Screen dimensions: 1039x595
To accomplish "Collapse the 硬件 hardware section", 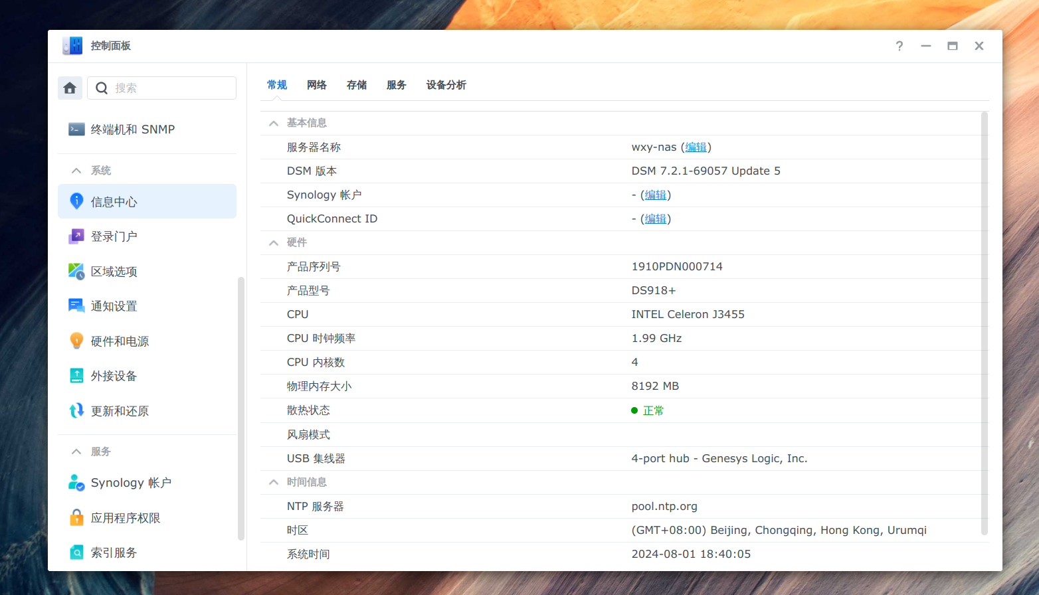I will pyautogui.click(x=274, y=243).
